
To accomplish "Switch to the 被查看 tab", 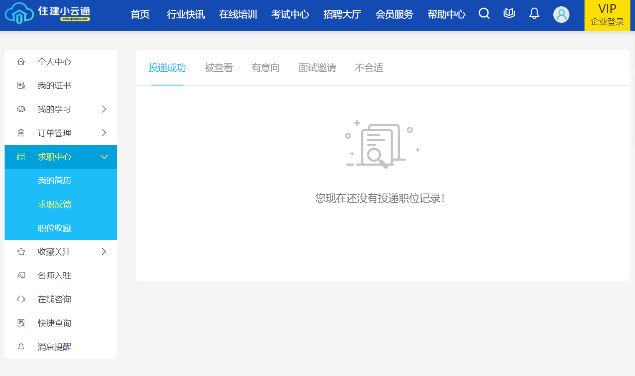I will [x=219, y=68].
